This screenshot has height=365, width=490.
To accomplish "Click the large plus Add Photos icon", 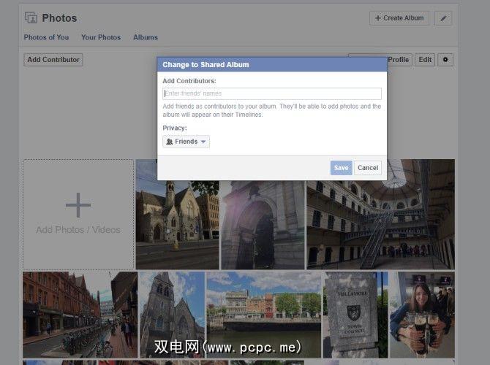I will click(x=78, y=206).
